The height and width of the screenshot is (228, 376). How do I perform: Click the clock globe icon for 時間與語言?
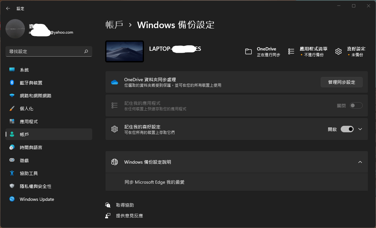(x=12, y=147)
